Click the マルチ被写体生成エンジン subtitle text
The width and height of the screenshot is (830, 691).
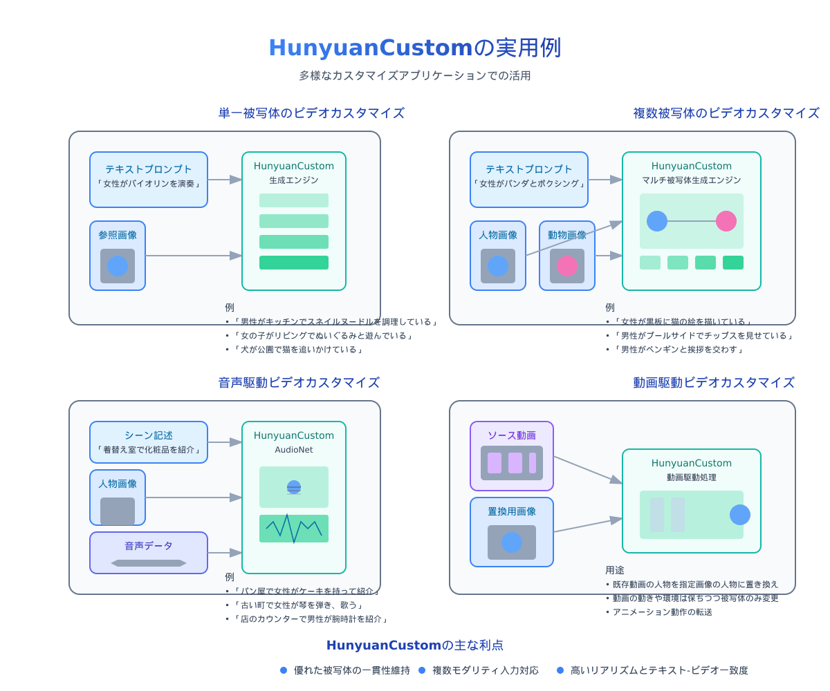(x=692, y=180)
